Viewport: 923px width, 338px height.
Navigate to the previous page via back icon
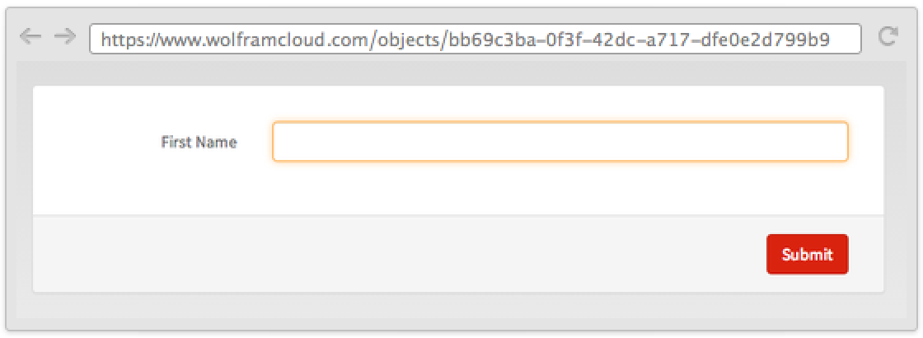(30, 36)
